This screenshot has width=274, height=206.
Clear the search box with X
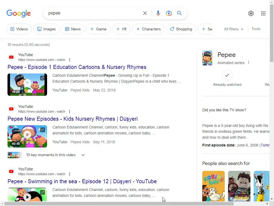[x=145, y=13]
